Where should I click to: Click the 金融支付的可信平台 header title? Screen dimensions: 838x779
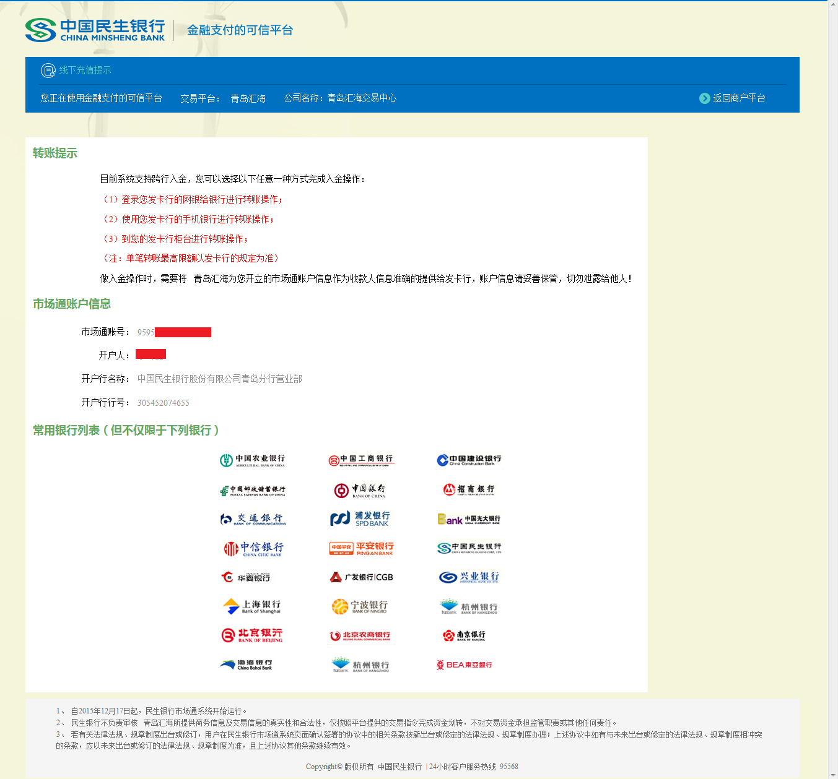click(240, 30)
